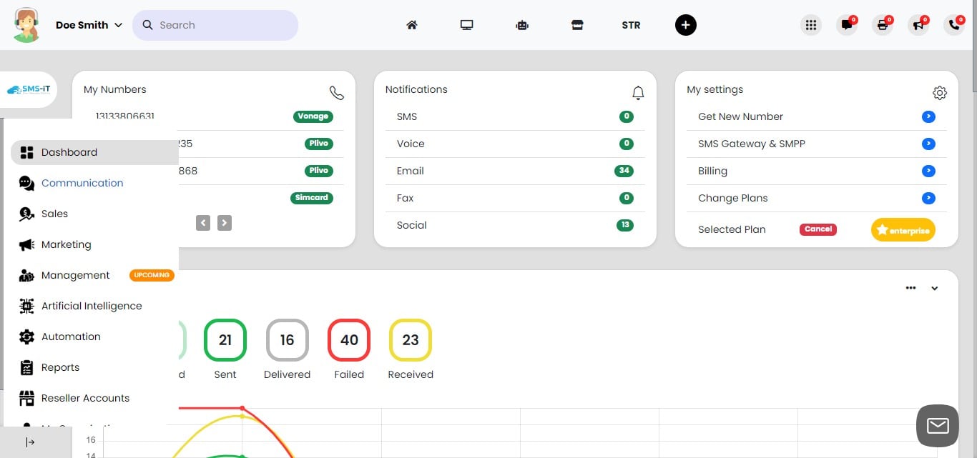Open Fax notifications row
The image size is (977, 458).
(x=515, y=198)
